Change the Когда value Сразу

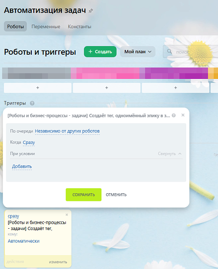click(x=29, y=143)
